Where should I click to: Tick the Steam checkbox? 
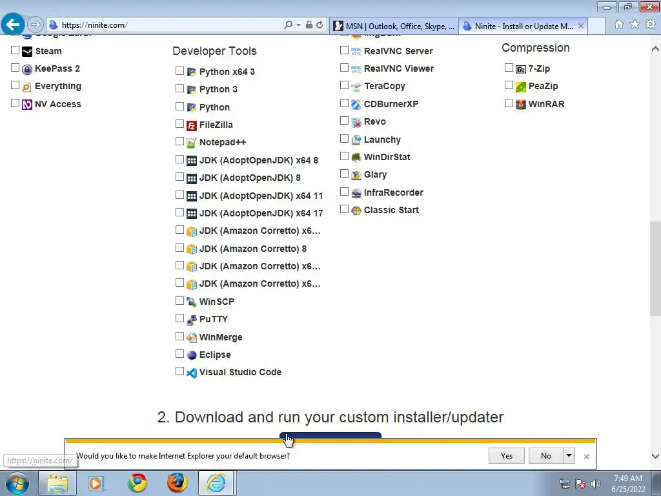coord(15,50)
